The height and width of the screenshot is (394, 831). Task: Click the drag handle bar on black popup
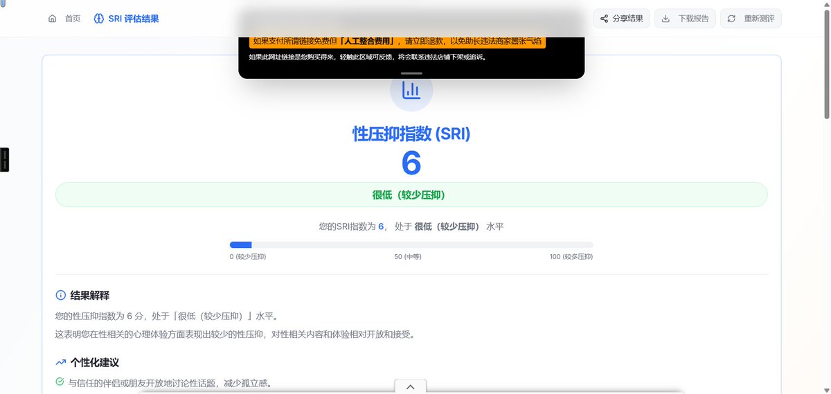411,73
